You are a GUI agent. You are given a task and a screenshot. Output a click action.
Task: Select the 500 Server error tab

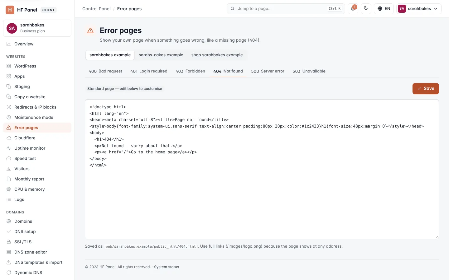coord(268,71)
